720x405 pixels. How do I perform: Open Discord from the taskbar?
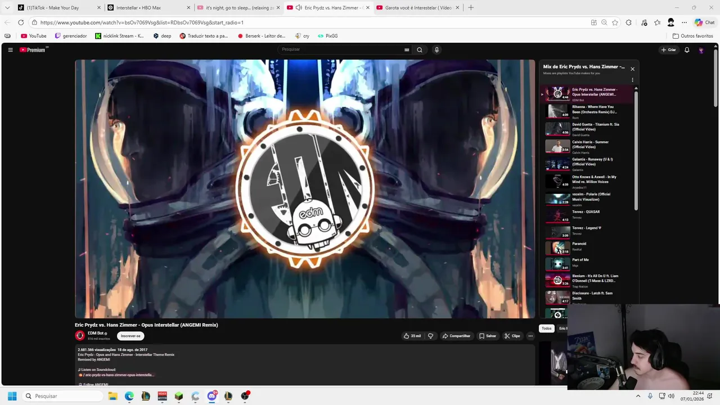coord(212,396)
